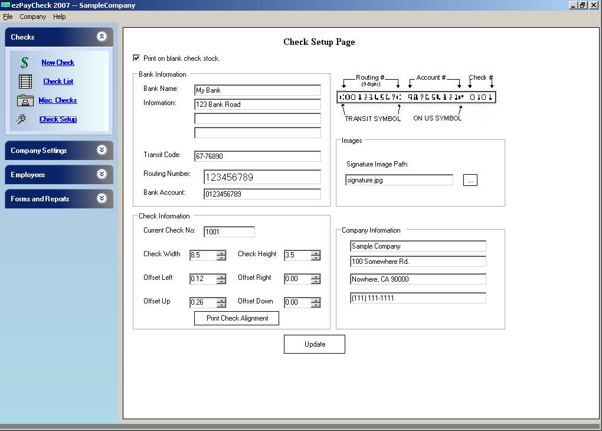The height and width of the screenshot is (431, 602).
Task: Click Print Check Alignment
Action: click(236, 318)
